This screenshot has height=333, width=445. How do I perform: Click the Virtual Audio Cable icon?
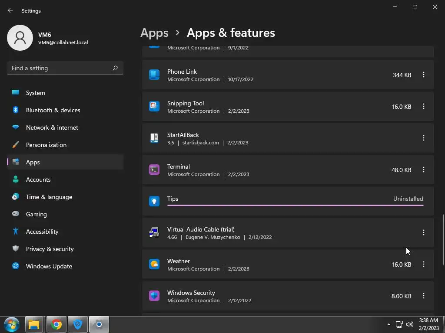154,233
